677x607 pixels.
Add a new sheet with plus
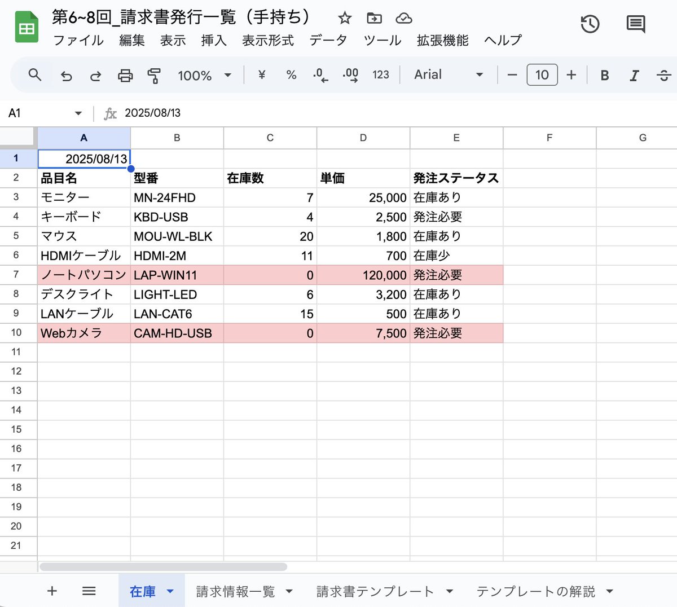52,591
